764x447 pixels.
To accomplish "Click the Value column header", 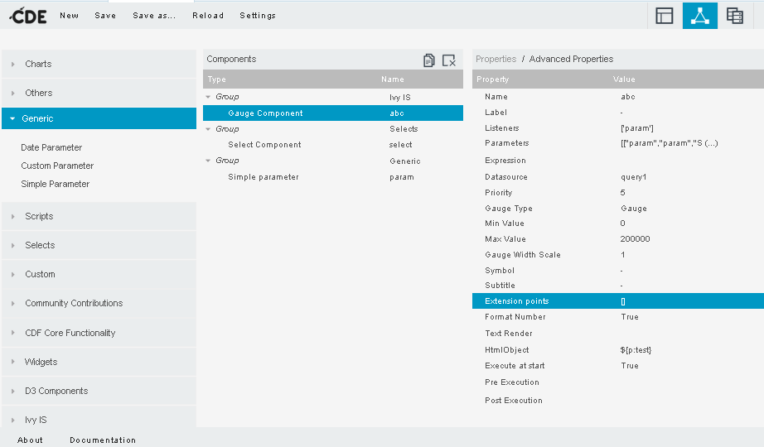I will click(624, 79).
